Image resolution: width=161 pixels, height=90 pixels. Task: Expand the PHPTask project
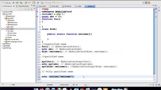tap(3, 48)
